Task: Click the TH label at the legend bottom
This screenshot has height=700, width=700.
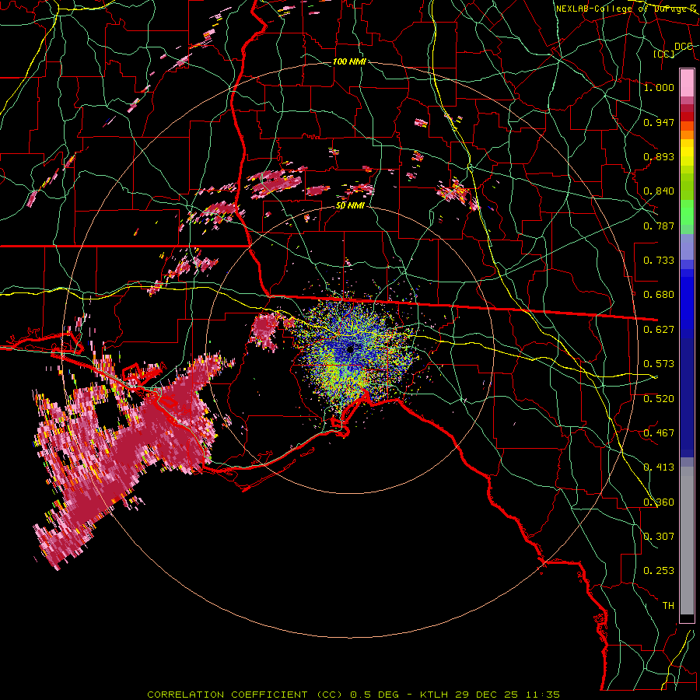Action: 668,606
